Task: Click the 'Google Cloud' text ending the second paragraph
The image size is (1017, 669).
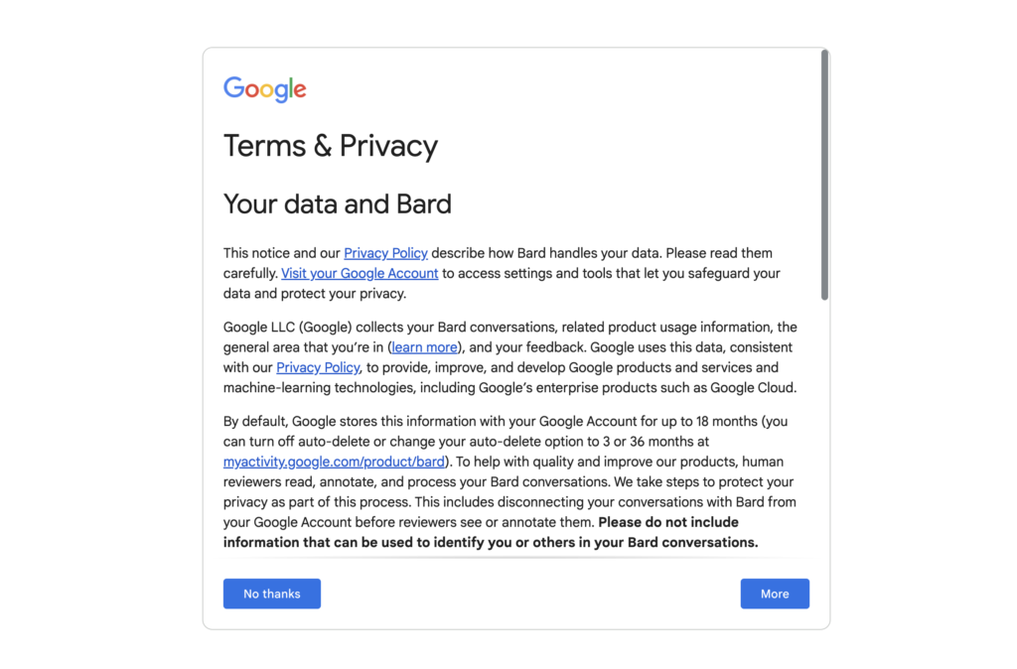Action: [753, 388]
